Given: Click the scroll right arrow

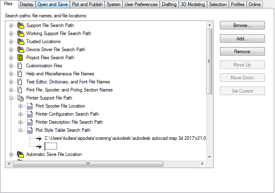Looking at the screenshot, I should pos(203,164).
